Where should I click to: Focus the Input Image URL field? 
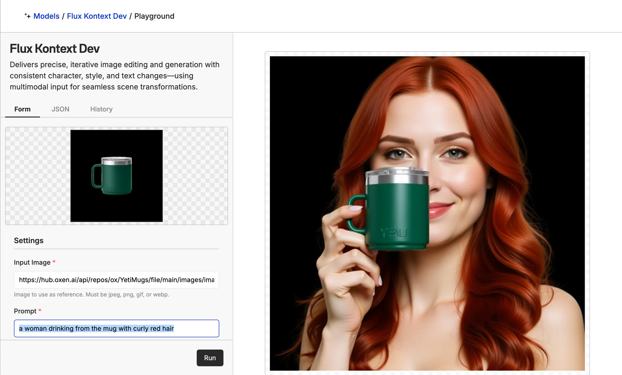(116, 280)
